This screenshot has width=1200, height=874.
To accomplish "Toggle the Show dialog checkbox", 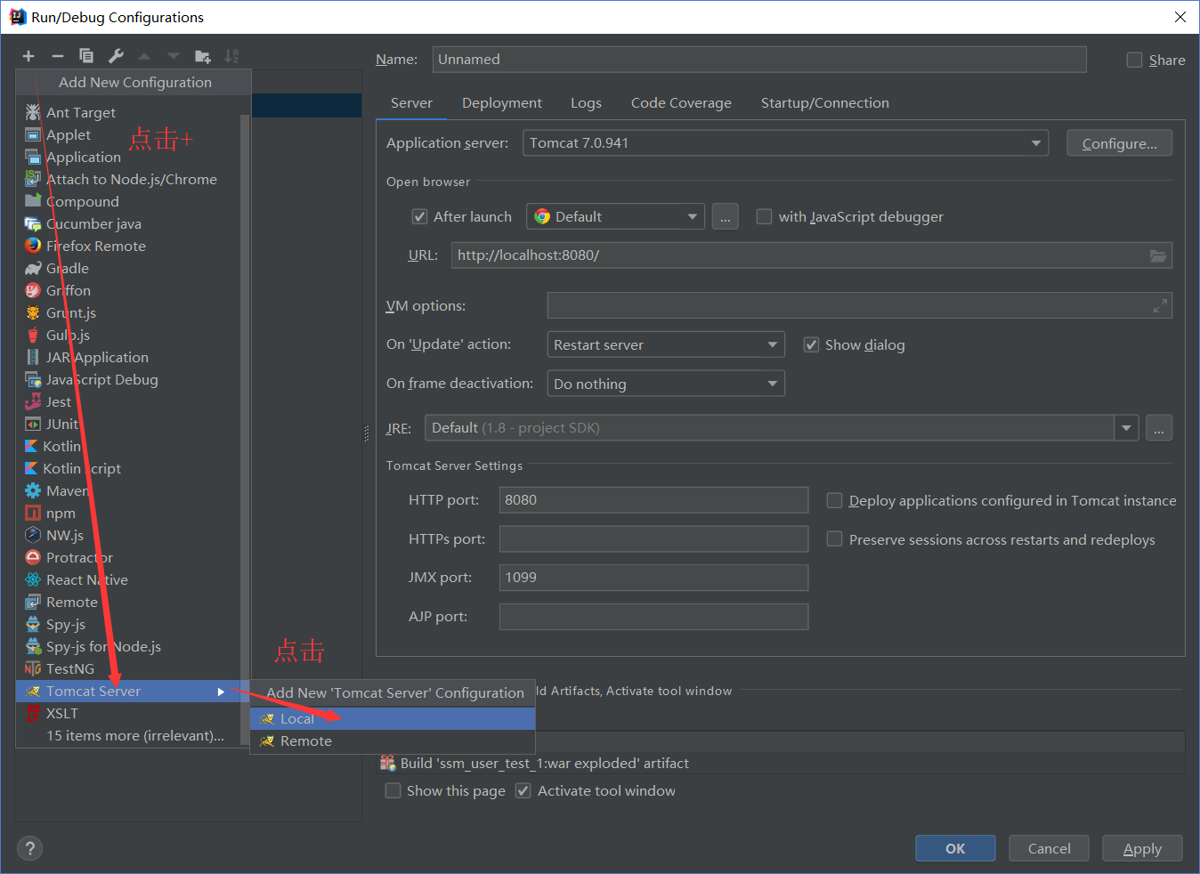I will point(811,344).
